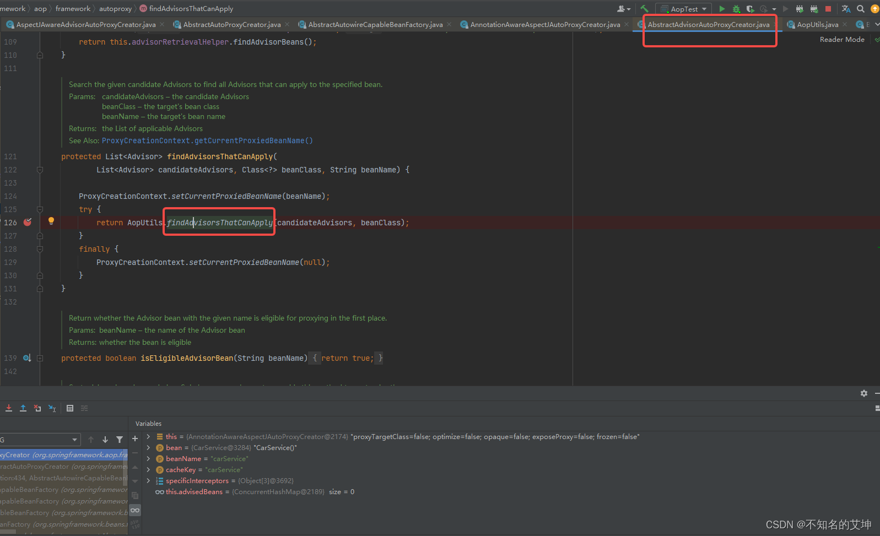The height and width of the screenshot is (536, 880).
Task: Switch to AbstractAutoProxyCreator.java tab
Action: click(231, 25)
